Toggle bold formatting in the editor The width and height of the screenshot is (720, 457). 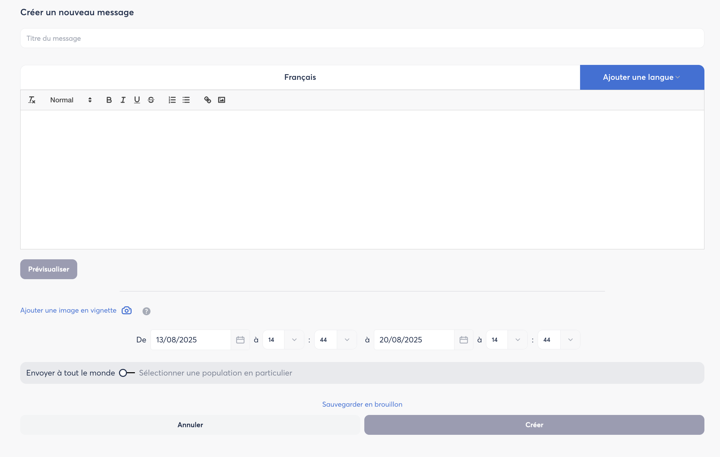(109, 100)
